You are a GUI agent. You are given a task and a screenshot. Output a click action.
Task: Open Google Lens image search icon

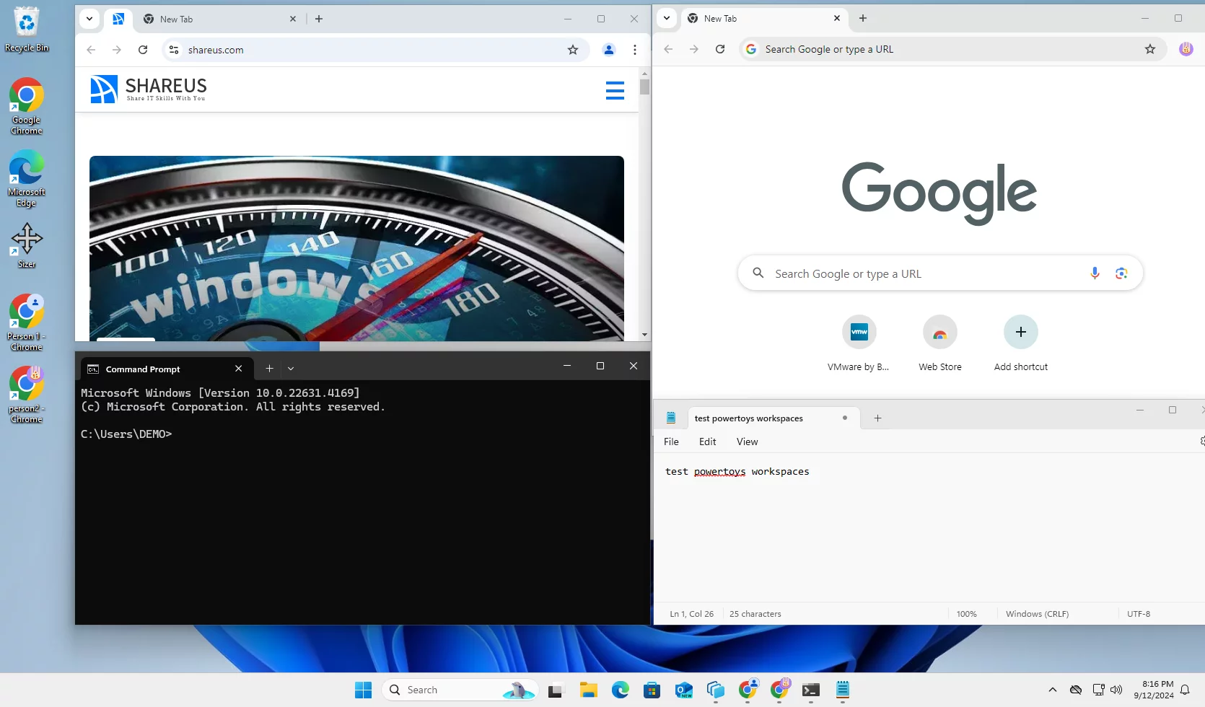(1121, 273)
